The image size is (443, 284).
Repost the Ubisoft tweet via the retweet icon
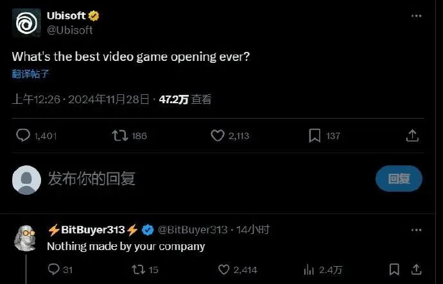coord(120,135)
